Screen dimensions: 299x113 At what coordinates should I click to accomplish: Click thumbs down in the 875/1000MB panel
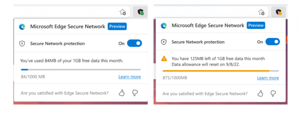273,93
